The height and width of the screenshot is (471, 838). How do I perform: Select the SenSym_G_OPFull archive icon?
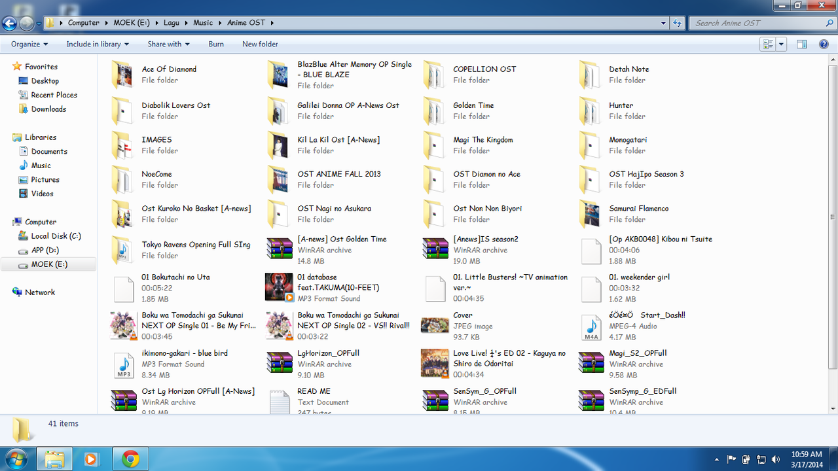point(435,401)
